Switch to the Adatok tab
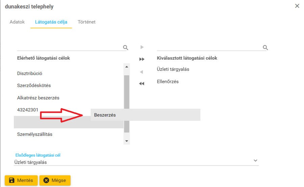The width and height of the screenshot is (304, 187). click(17, 22)
